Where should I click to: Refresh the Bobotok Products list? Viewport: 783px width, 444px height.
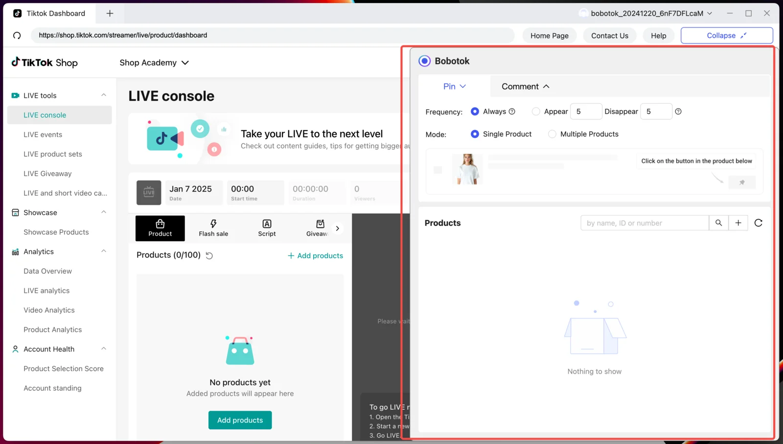759,223
